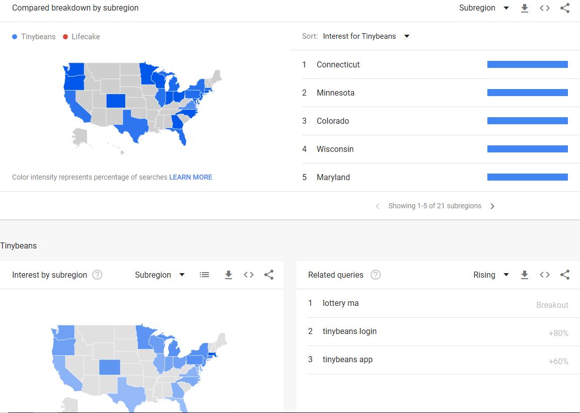580x413 pixels.
Task: Share the Related queries card
Action: [565, 275]
